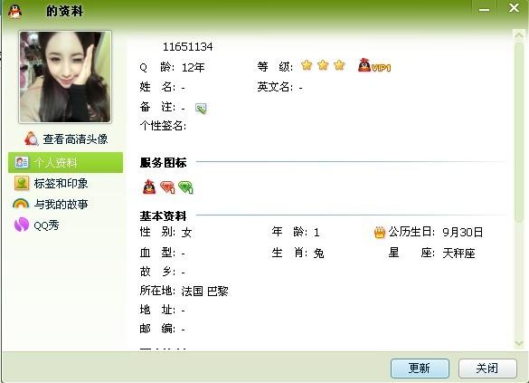Click the birthday crown icon
Image resolution: width=529 pixels, height=383 pixels.
pos(380,233)
